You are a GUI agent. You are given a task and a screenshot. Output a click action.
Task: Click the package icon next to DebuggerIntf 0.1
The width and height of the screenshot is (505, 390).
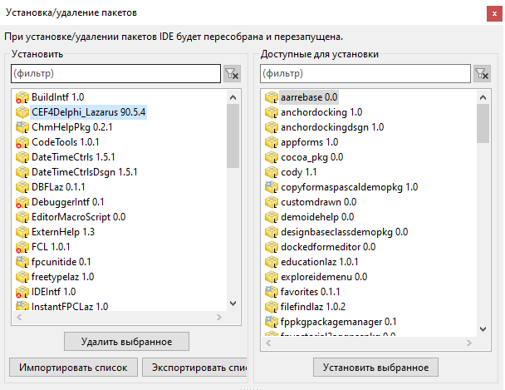pos(22,202)
